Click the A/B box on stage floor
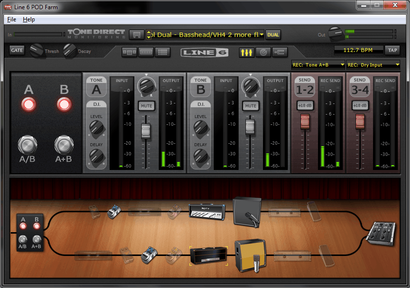 [x=30, y=233]
